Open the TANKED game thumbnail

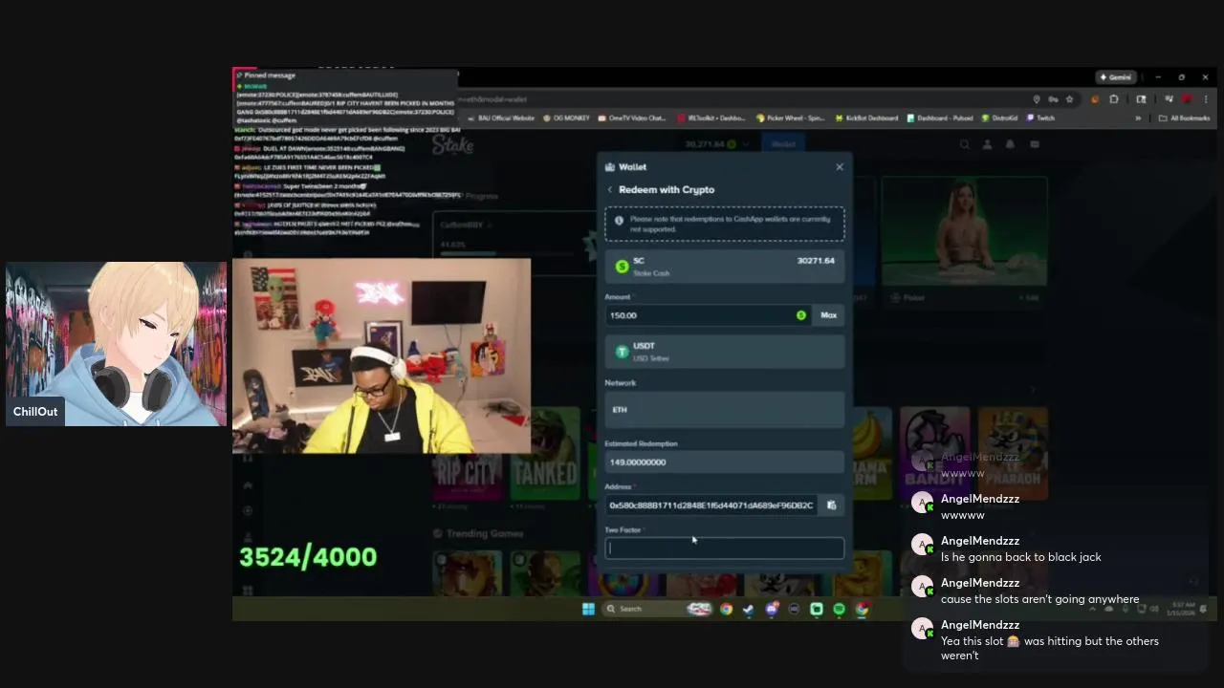click(545, 454)
